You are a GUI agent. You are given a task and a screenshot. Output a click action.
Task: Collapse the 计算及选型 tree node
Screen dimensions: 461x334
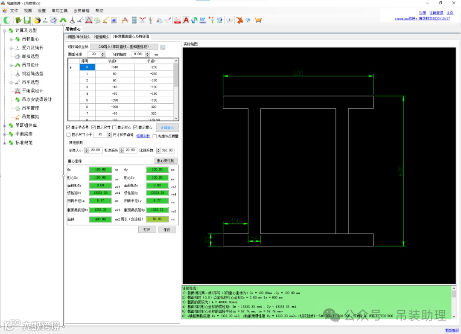coord(5,30)
